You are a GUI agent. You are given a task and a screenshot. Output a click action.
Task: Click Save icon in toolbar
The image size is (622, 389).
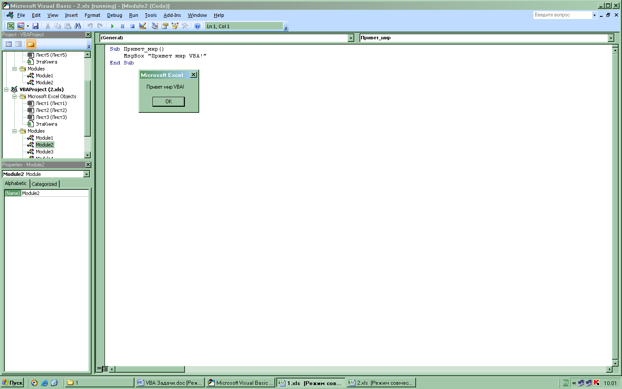(x=35, y=26)
